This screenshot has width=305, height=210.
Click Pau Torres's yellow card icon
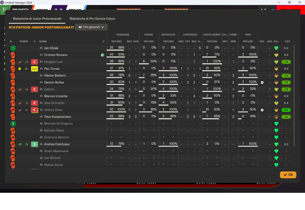(x=20, y=69)
